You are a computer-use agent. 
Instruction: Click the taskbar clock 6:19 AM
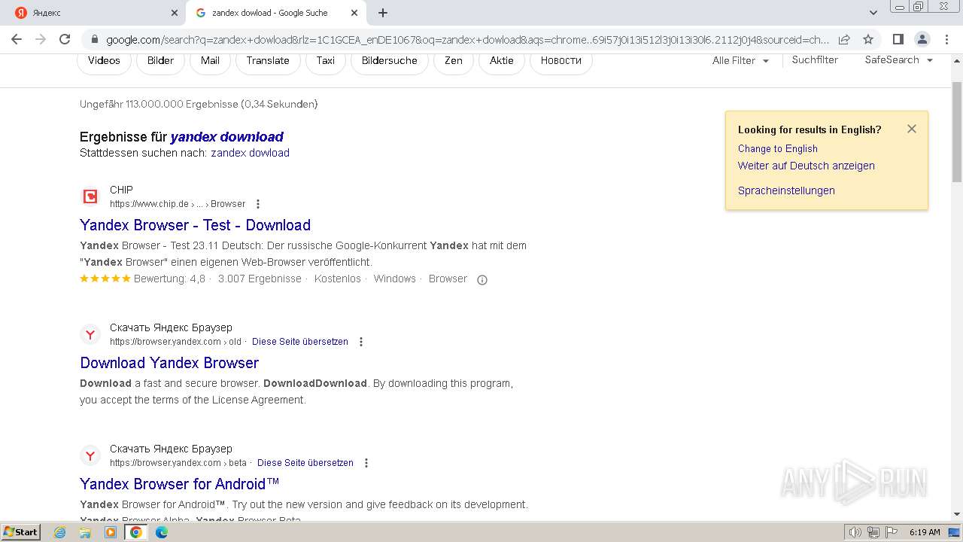coord(925,532)
